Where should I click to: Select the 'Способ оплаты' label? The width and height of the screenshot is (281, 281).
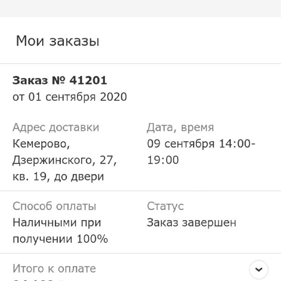pos(54,206)
